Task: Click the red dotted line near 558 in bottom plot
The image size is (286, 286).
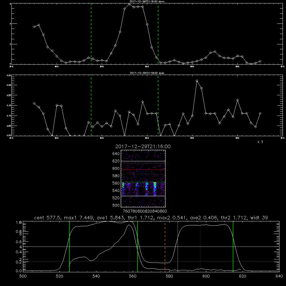Action: point(129,246)
